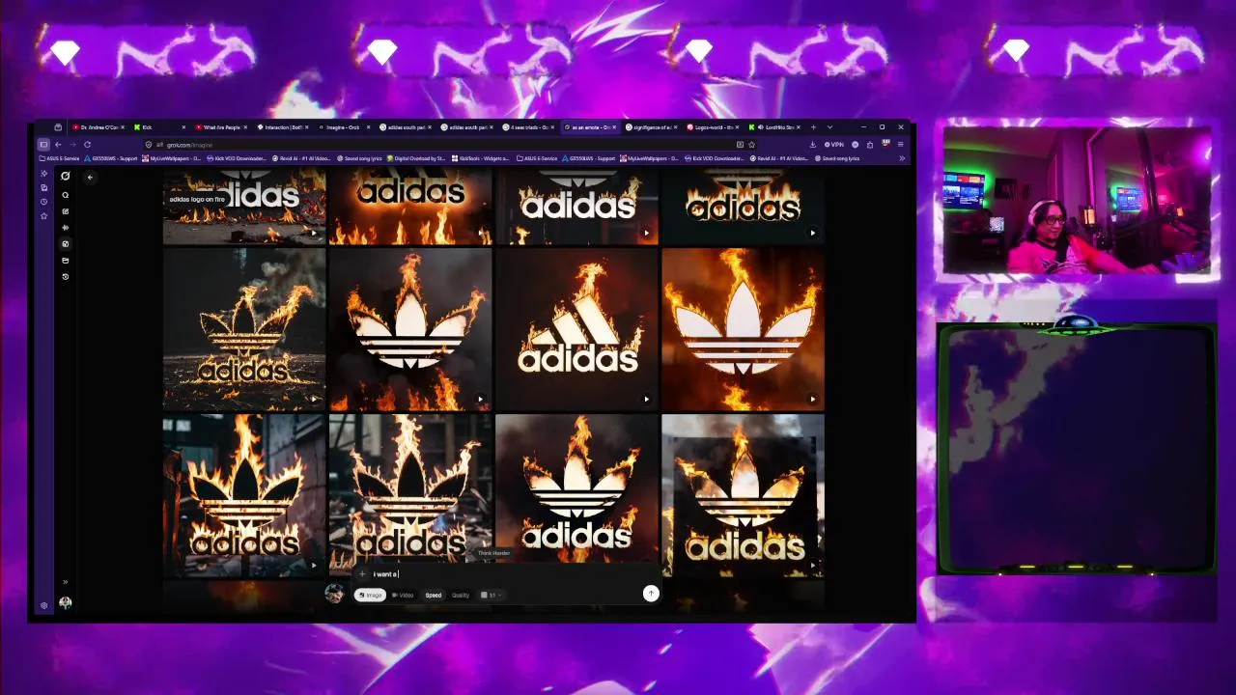Show more bookmarks with chevron
1236x695 pixels.
pos(902,158)
